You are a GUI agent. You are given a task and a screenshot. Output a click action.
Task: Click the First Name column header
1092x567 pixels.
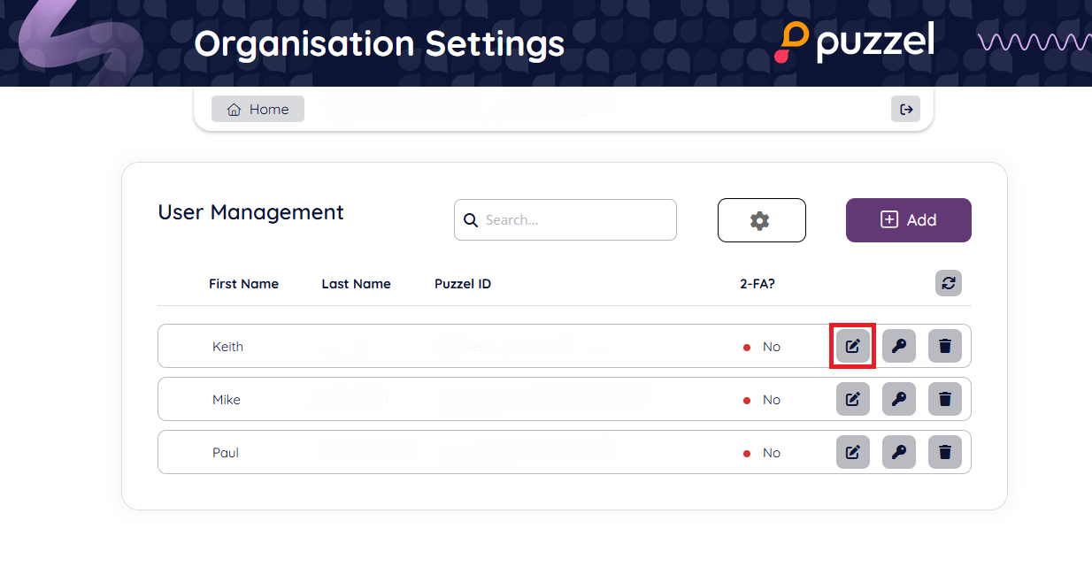pyautogui.click(x=243, y=284)
